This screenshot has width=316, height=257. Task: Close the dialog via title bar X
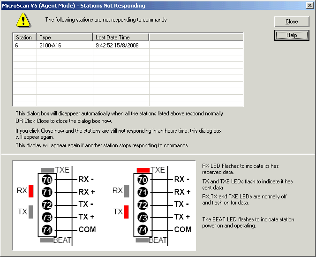click(x=309, y=6)
